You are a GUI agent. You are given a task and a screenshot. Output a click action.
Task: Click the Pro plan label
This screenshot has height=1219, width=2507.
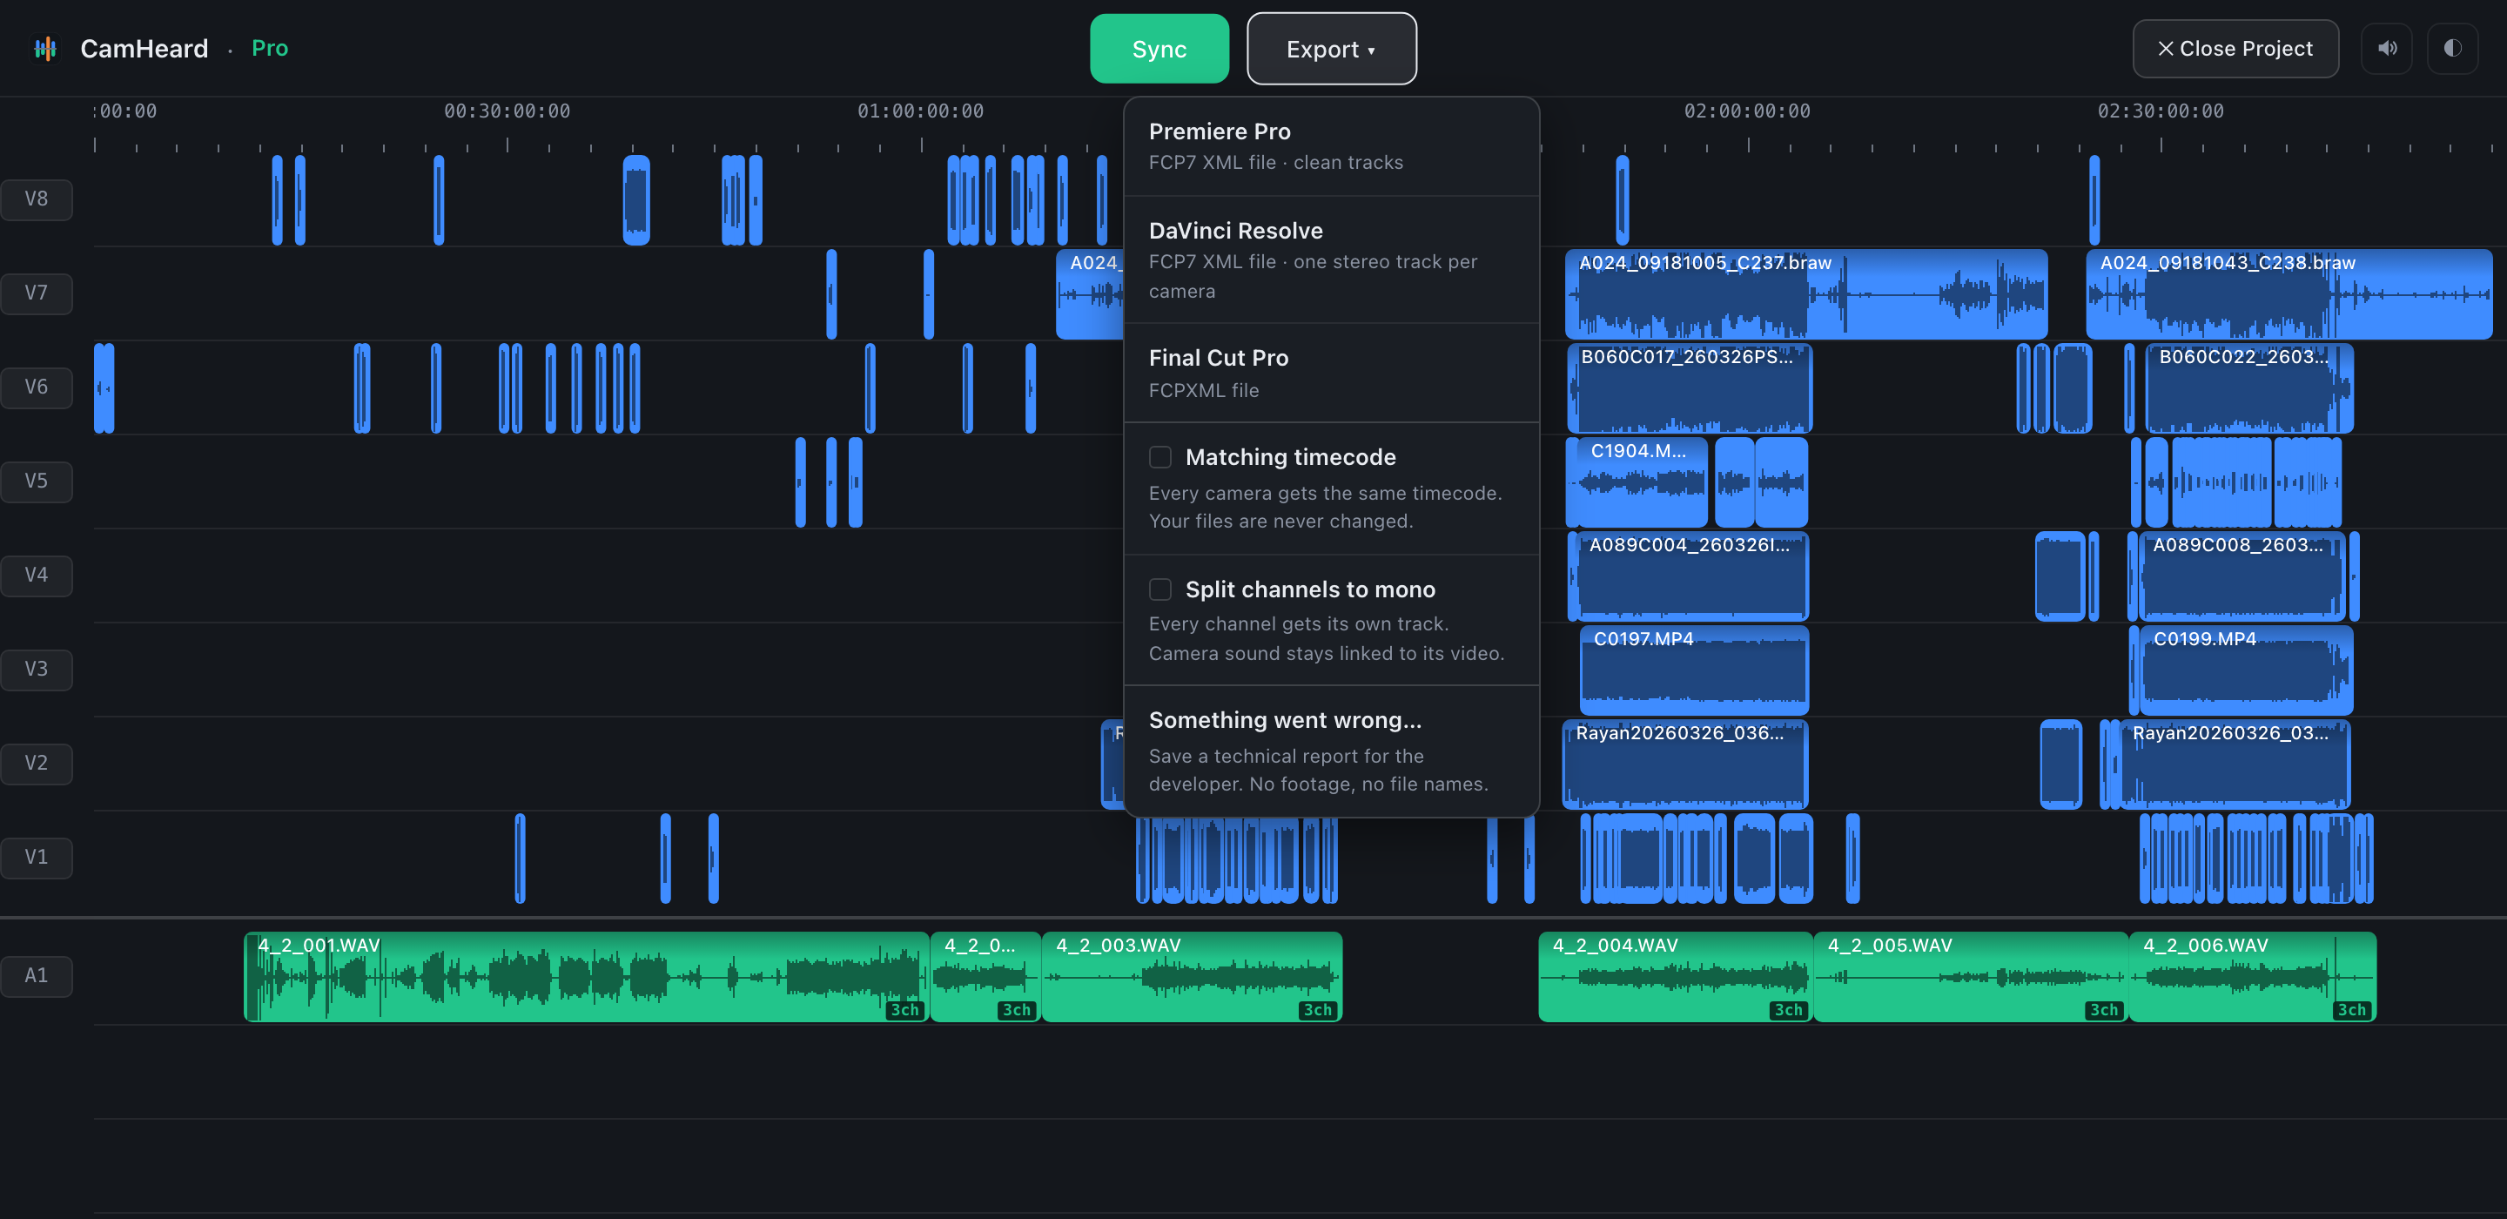click(x=270, y=49)
